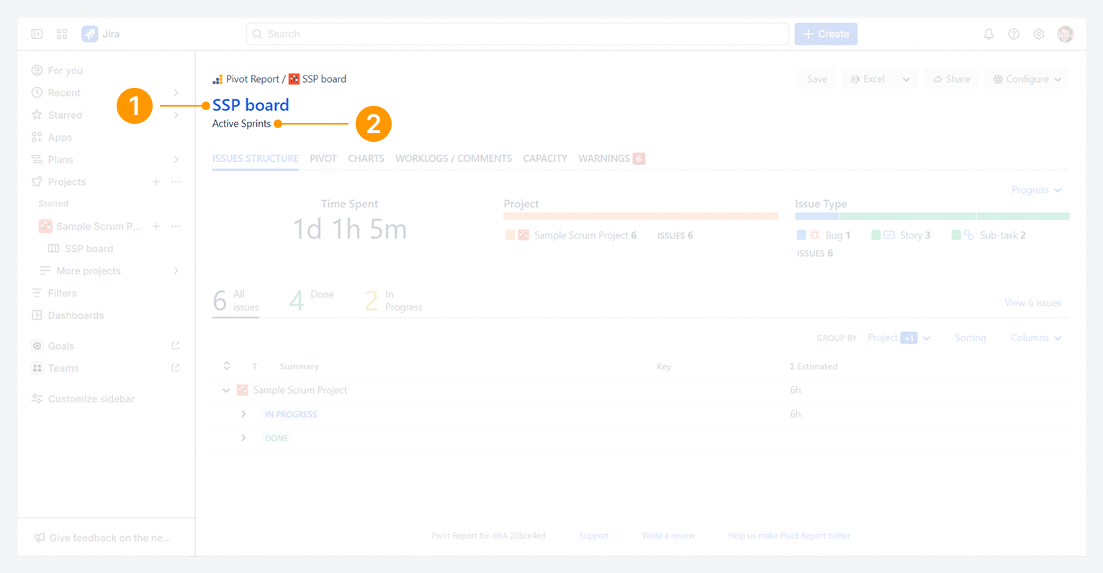The image size is (1103, 573).
Task: Switch to the Charts tab
Action: point(366,158)
